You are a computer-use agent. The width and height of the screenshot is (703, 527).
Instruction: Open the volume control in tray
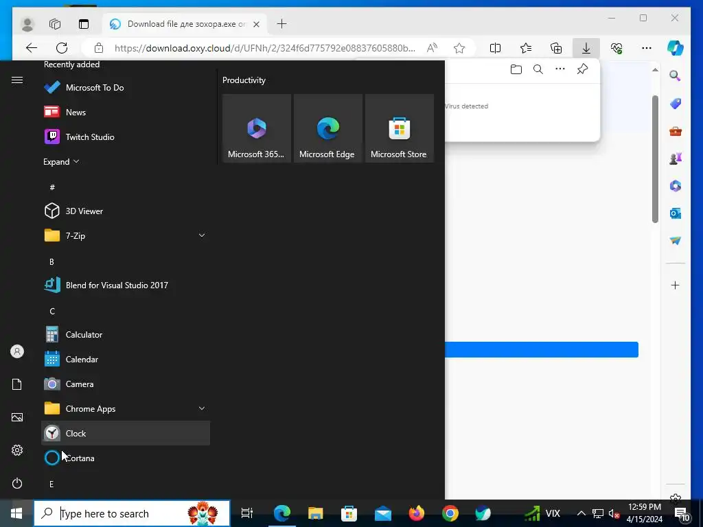614,513
